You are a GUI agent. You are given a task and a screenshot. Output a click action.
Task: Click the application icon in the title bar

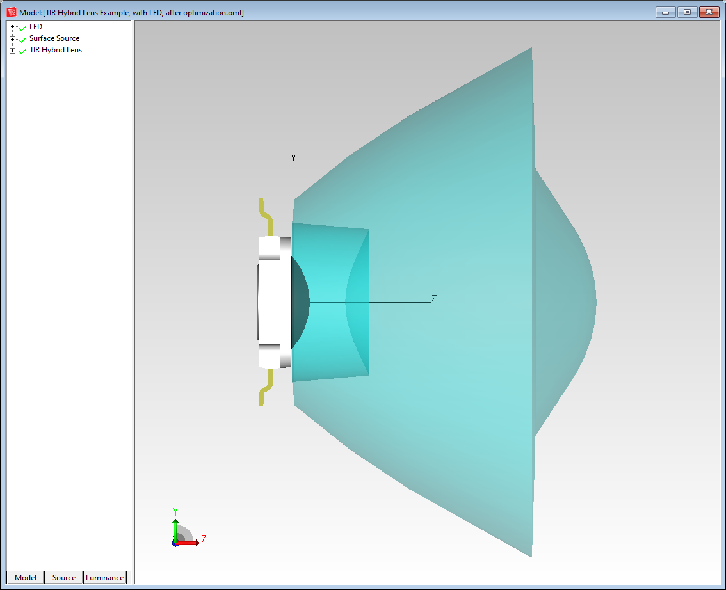10,12
